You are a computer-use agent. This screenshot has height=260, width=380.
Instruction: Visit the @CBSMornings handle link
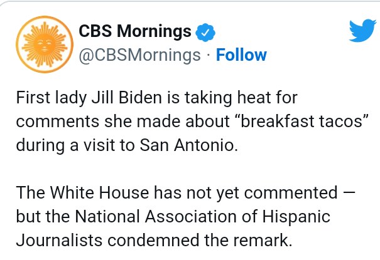point(139,55)
